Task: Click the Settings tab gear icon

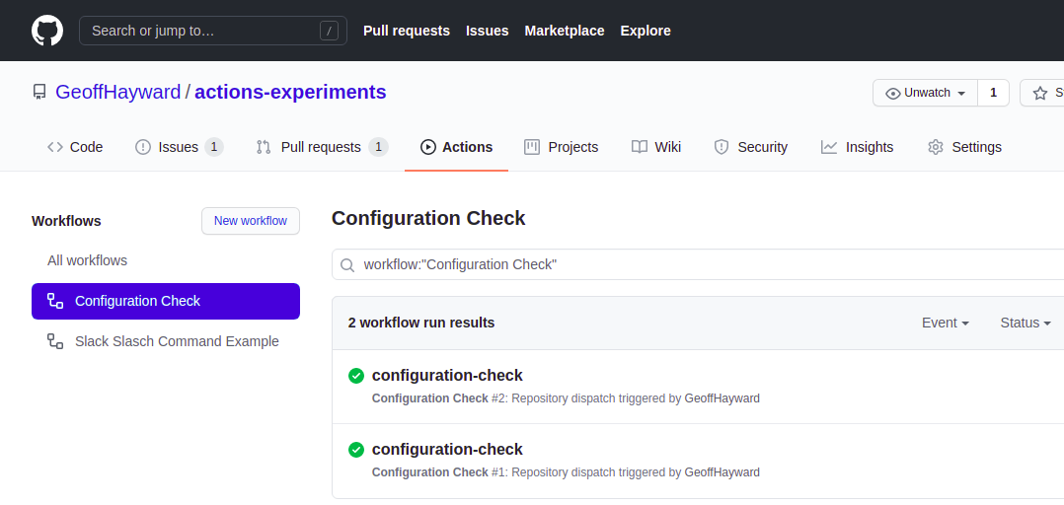Action: 936,147
